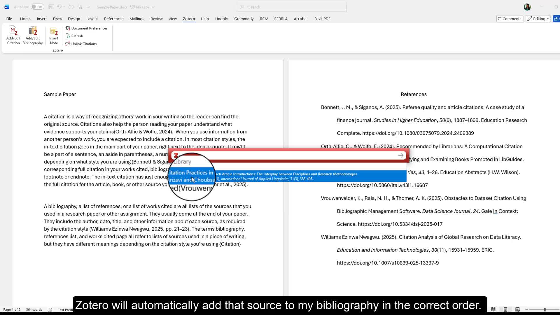Open the proofing errors checker in status bar
This screenshot has height=315, width=560.
click(50, 309)
